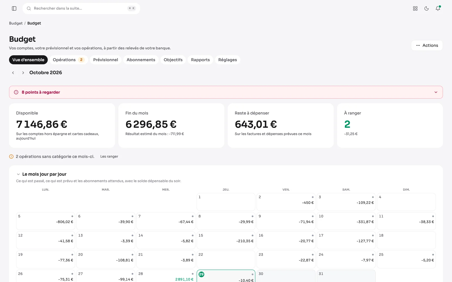Go to the Objectifs tab
The width and height of the screenshot is (452, 282).
coord(173,60)
